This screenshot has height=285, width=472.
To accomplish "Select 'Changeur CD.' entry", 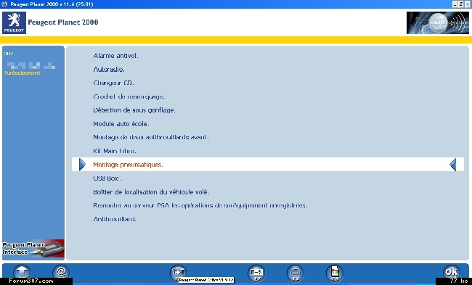I will [x=113, y=83].
